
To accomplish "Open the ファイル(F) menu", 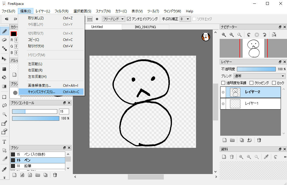I will [8, 11].
